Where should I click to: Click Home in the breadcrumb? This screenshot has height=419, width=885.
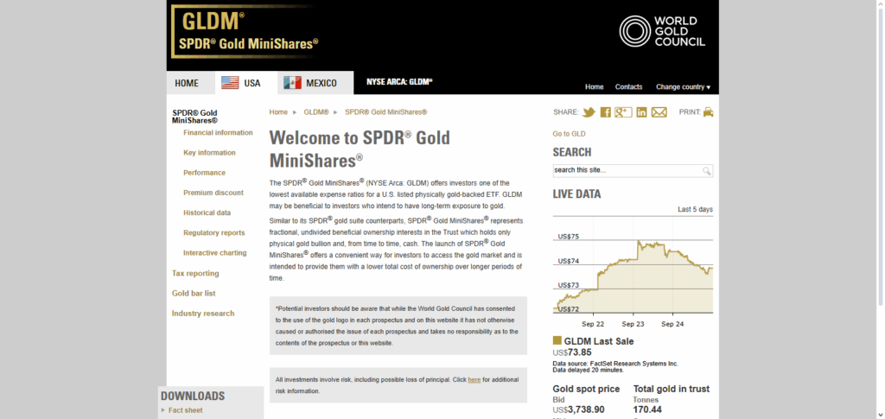pyautogui.click(x=278, y=112)
